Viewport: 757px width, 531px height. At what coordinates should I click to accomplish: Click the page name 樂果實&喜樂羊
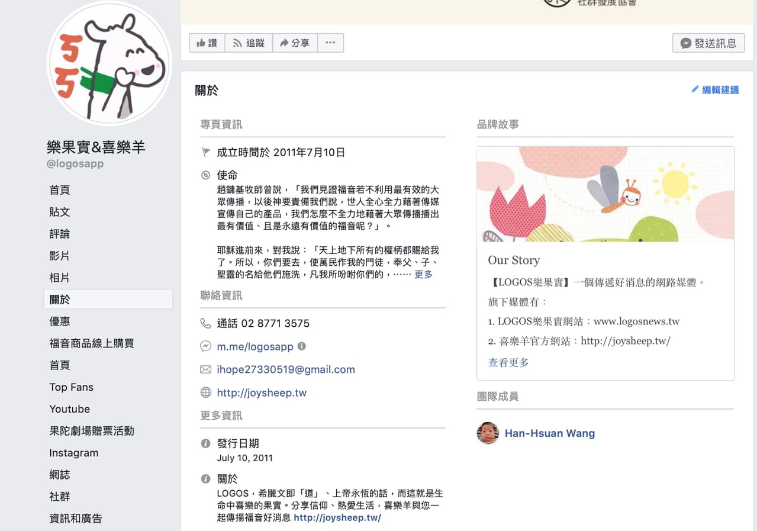click(96, 147)
